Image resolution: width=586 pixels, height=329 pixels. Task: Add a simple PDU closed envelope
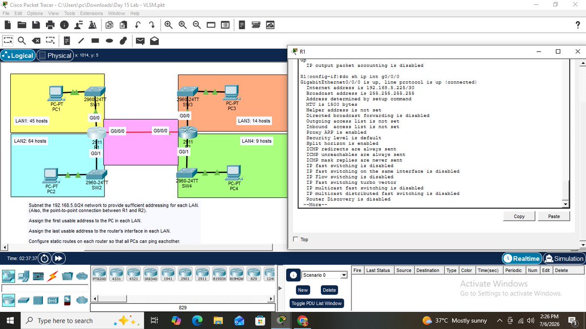140,41
